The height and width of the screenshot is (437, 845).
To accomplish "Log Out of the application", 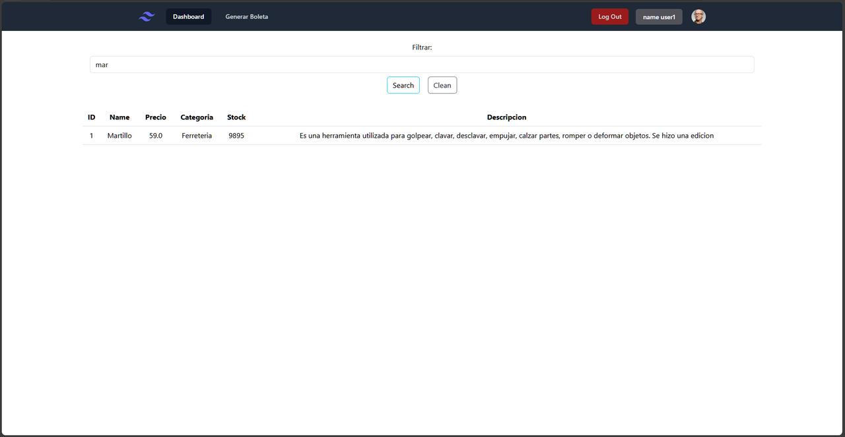I will [x=609, y=16].
